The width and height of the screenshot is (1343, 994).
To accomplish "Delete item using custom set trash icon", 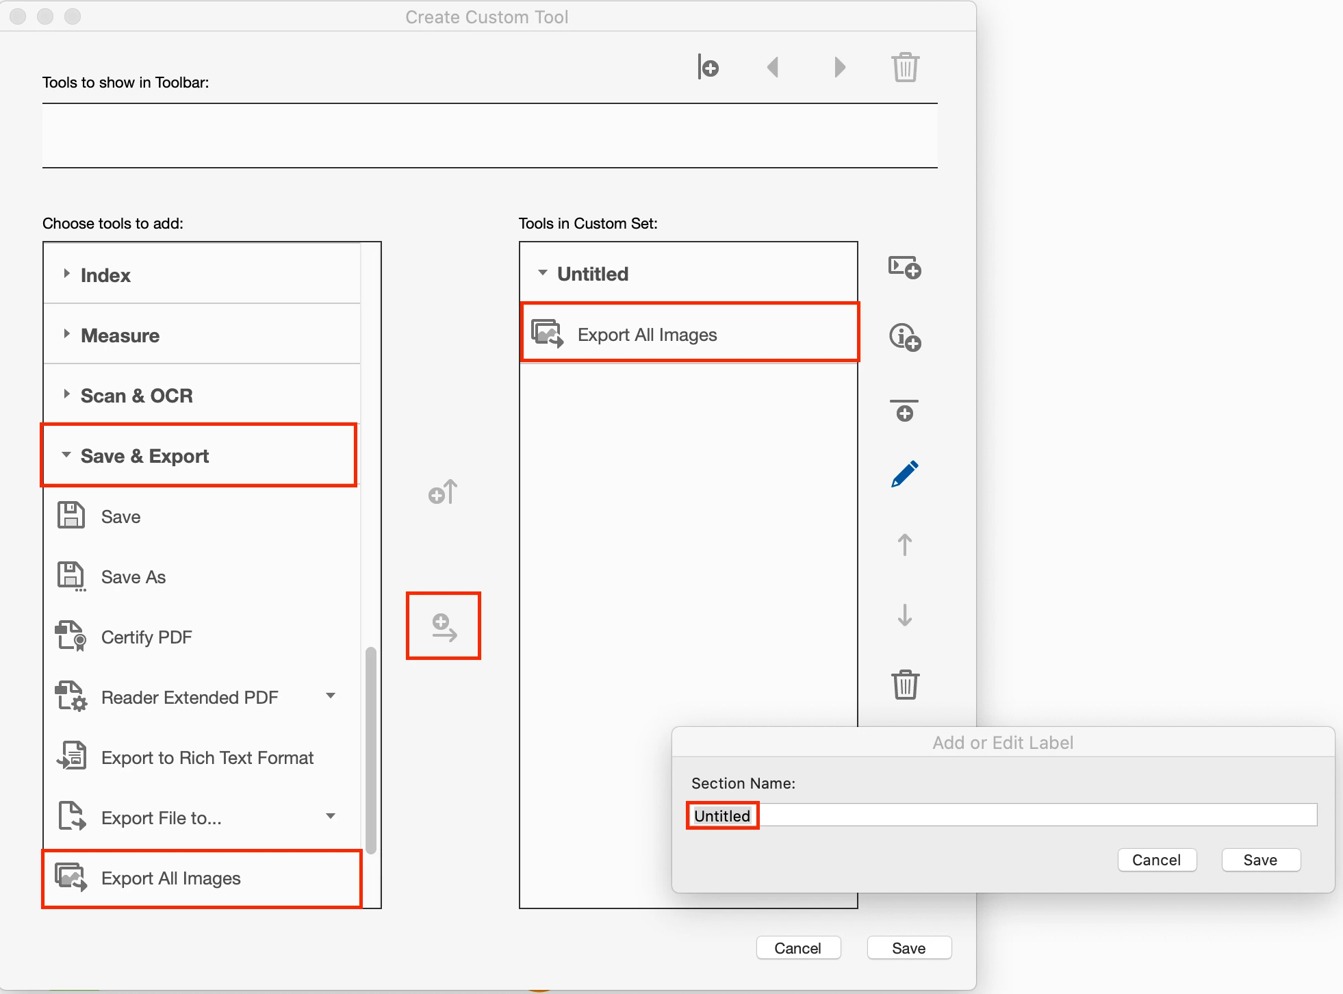I will point(904,684).
